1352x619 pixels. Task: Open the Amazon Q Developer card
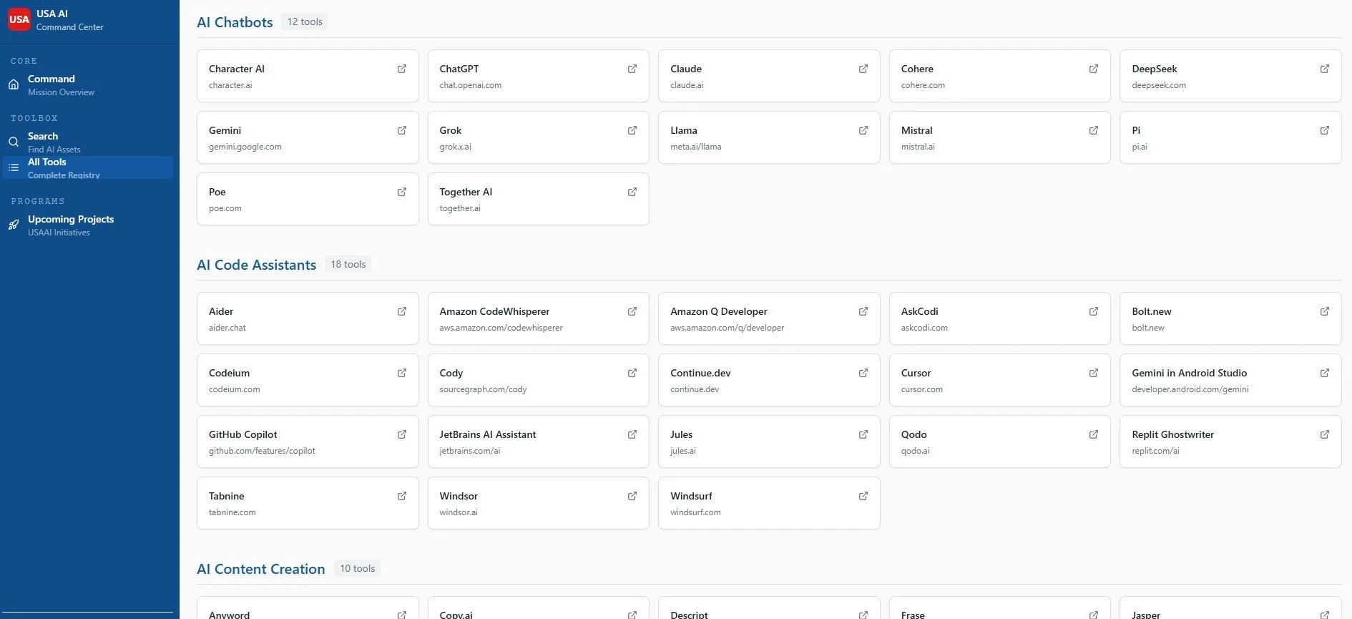tap(769, 318)
